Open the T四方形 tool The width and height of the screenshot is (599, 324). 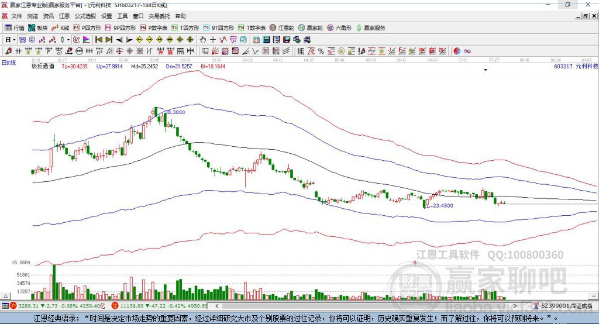(x=185, y=28)
